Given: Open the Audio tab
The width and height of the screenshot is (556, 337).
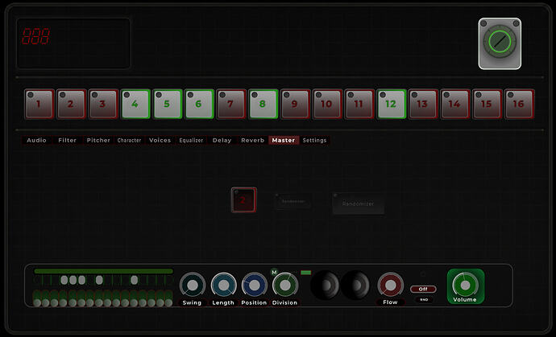Looking at the screenshot, I should 36,140.
